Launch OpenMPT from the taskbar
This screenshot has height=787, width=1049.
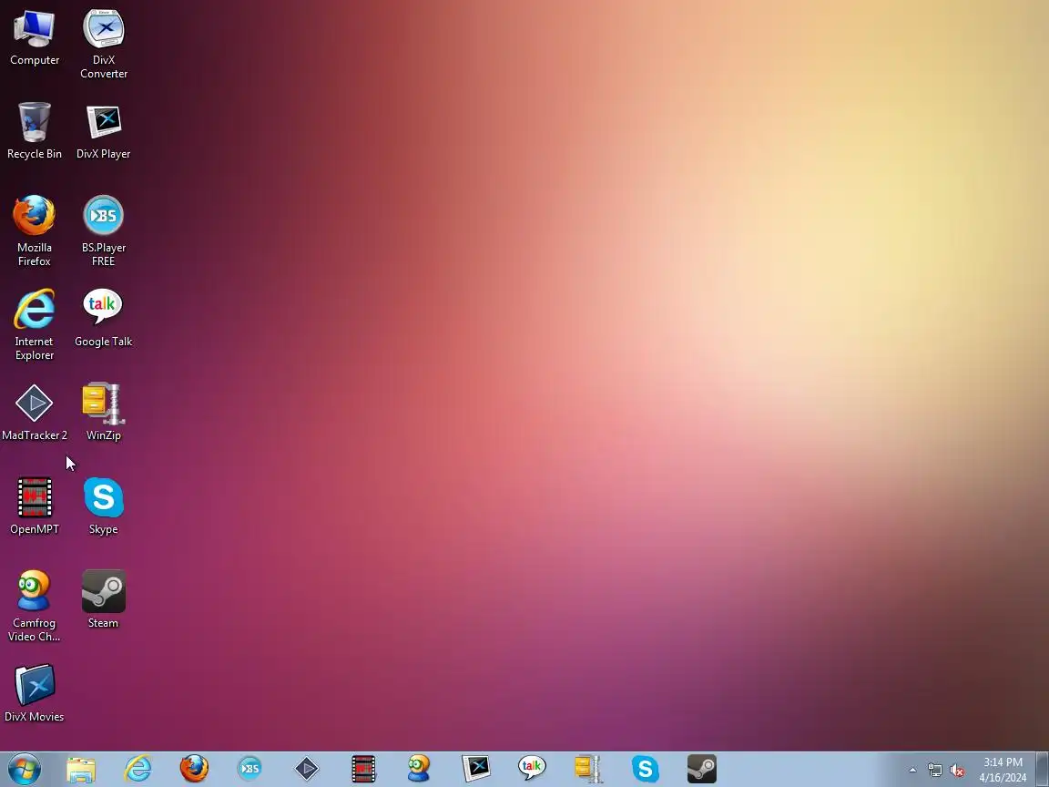click(x=363, y=769)
